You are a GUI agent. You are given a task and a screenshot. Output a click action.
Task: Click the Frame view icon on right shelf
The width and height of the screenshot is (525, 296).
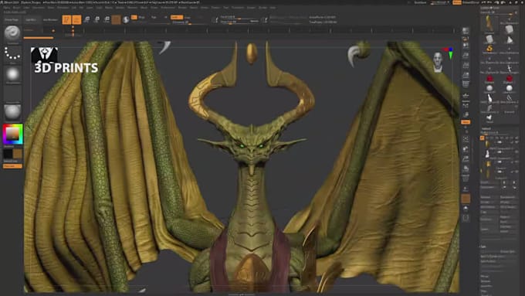tap(466, 139)
